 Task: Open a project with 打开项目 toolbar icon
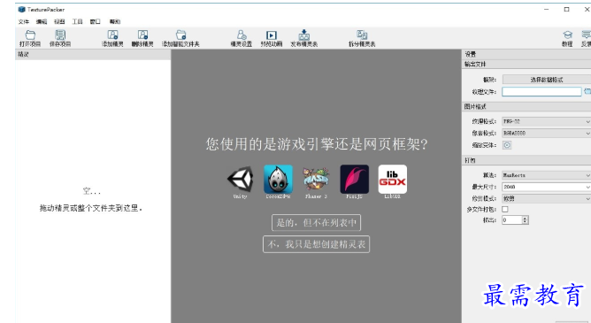30,38
